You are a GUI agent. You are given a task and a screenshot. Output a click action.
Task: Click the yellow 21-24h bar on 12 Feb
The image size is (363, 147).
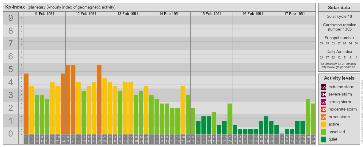[x=105, y=106]
